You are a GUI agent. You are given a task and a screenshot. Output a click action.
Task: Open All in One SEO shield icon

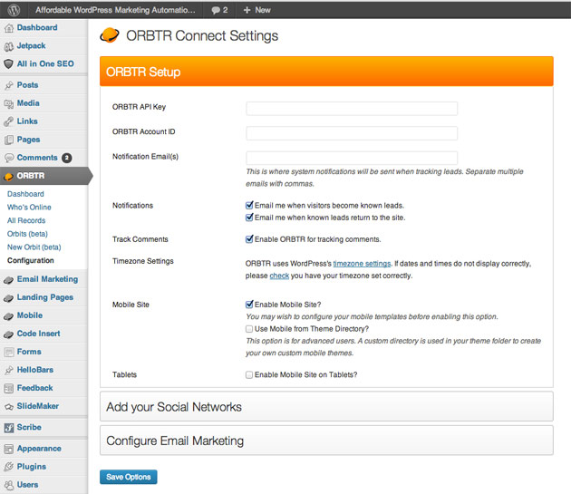point(9,63)
